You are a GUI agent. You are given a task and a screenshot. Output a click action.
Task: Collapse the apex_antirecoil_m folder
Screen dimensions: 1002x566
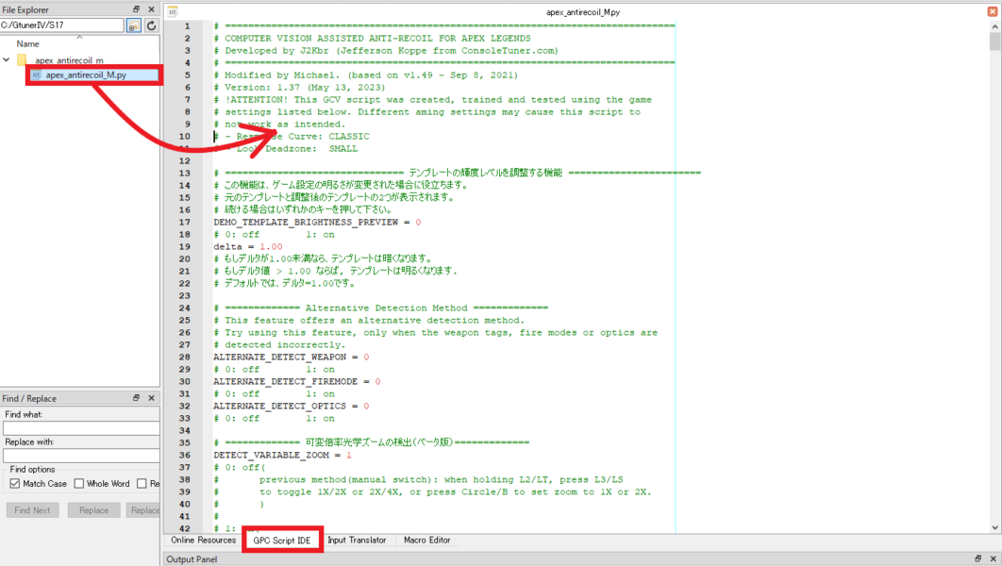8,60
